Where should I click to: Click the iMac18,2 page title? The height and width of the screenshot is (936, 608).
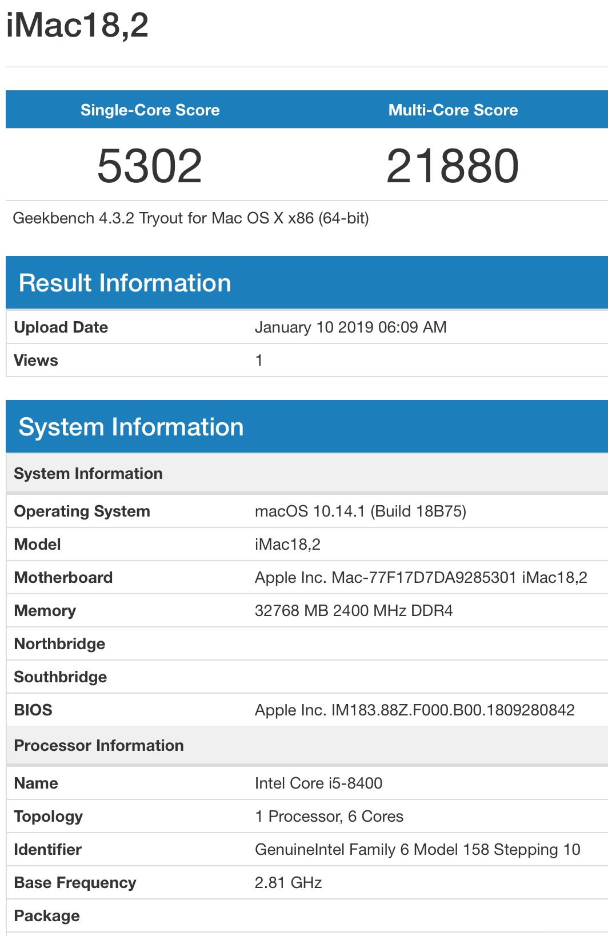77,26
